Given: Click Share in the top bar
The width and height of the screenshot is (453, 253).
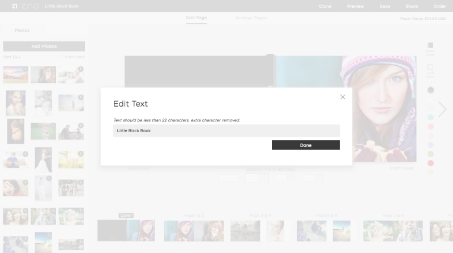Looking at the screenshot, I should (x=412, y=6).
